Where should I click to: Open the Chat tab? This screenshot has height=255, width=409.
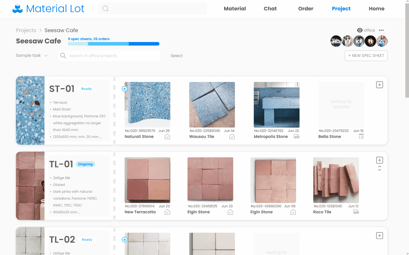tap(270, 9)
